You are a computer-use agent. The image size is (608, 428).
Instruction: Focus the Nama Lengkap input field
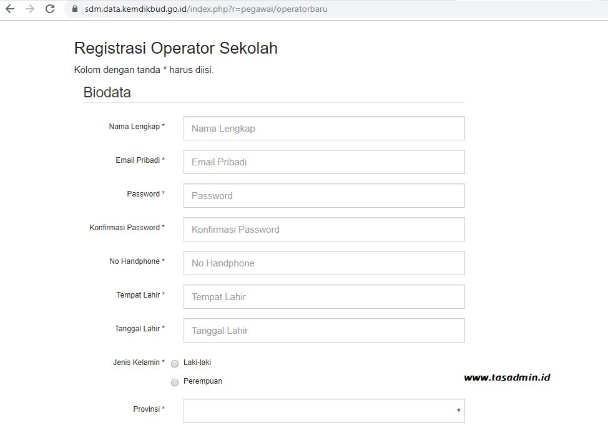click(323, 128)
